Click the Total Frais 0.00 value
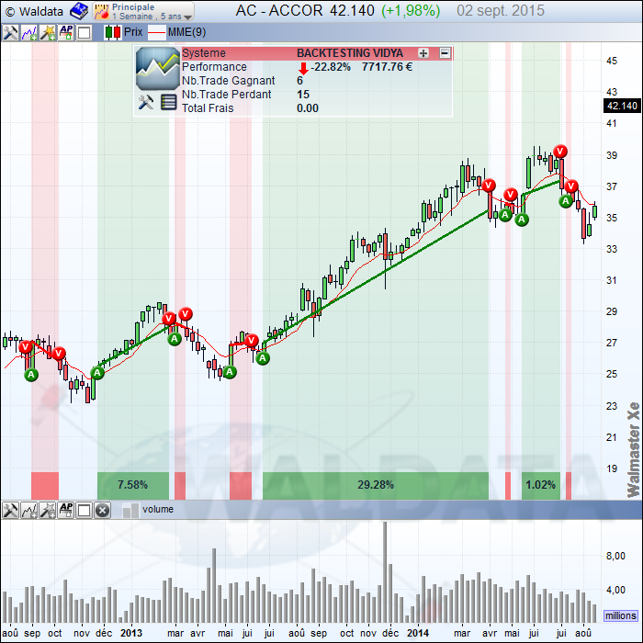The height and width of the screenshot is (643, 643). 308,108
